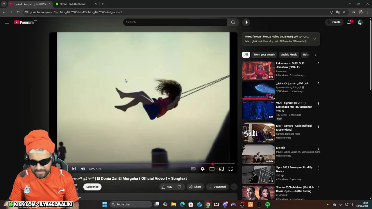Open VAN Tighrmt 4K Visualizer thumbnail
The height and width of the screenshot is (209, 372).
[x=258, y=110]
